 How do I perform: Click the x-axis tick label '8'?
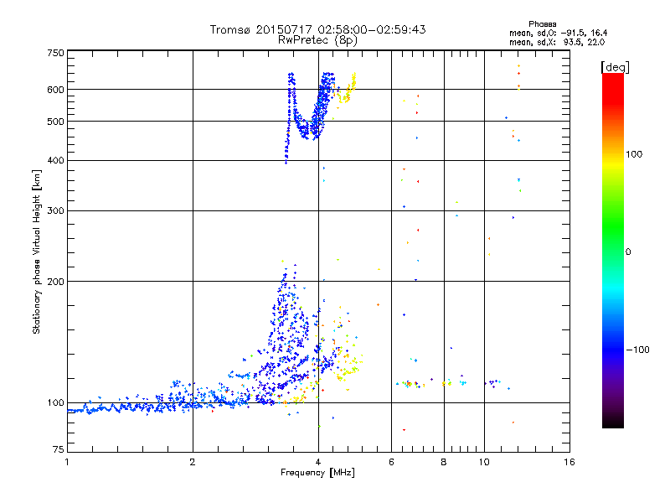coord(444,462)
